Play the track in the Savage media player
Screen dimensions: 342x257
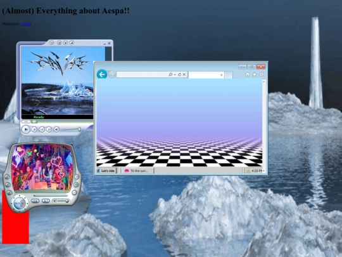pyautogui.click(x=26, y=129)
